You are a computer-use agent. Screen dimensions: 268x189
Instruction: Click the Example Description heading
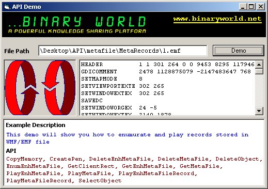coord(36,125)
